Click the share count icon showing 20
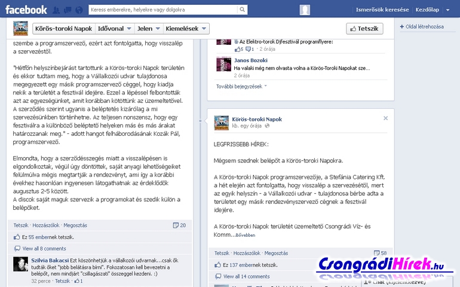Viewport: 460px width, 287px height. tap(179, 225)
